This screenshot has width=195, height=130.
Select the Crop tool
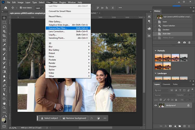[4, 36]
